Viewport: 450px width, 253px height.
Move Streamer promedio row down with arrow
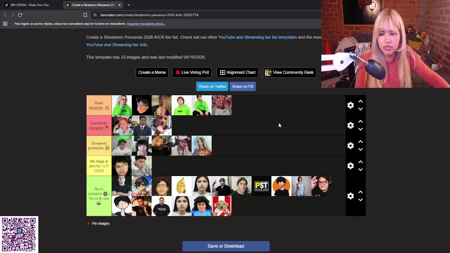click(x=360, y=149)
